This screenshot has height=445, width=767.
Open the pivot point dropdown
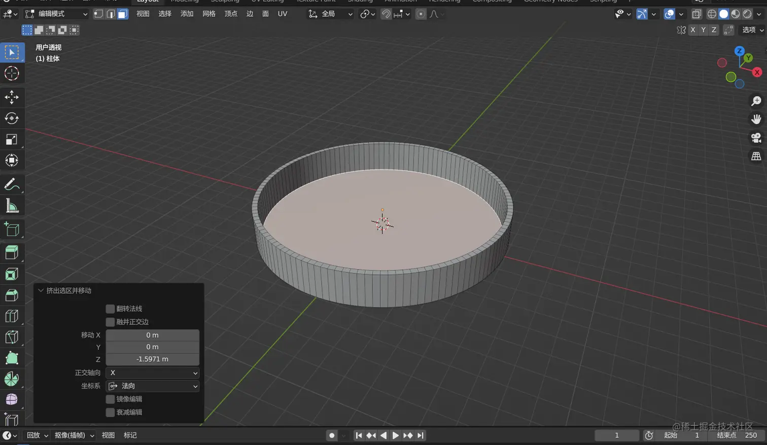pos(368,14)
